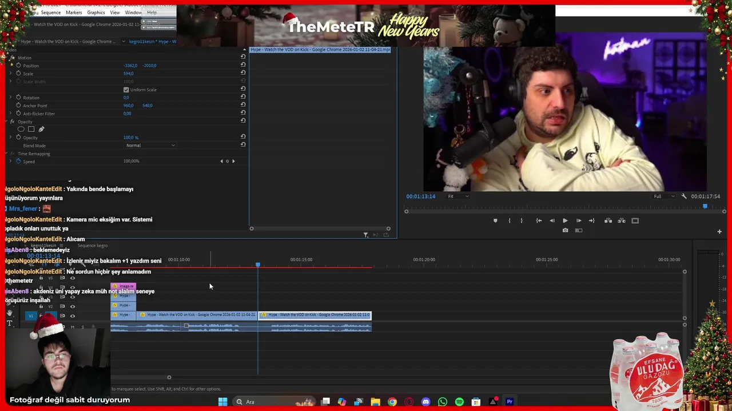Viewport: 732px width, 411px height.
Task: Expand the Opacity value property
Action: [10, 138]
